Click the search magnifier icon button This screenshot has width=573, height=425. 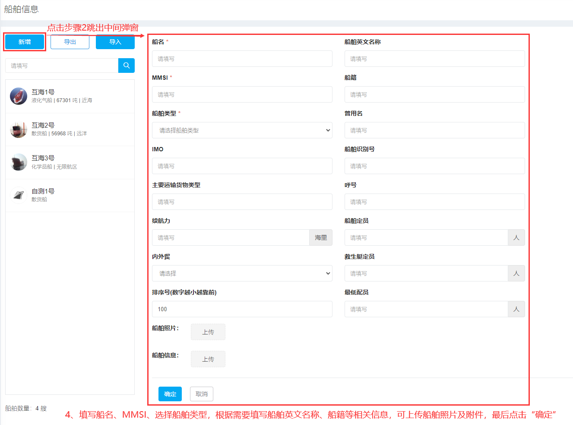tap(127, 66)
